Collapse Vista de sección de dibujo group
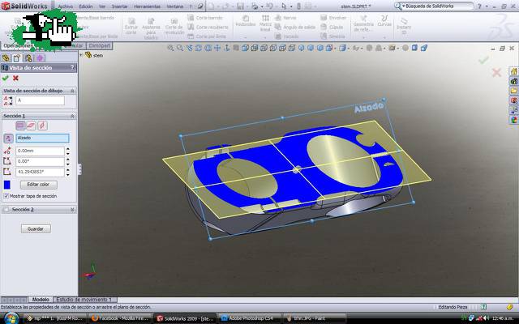 [x=72, y=91]
